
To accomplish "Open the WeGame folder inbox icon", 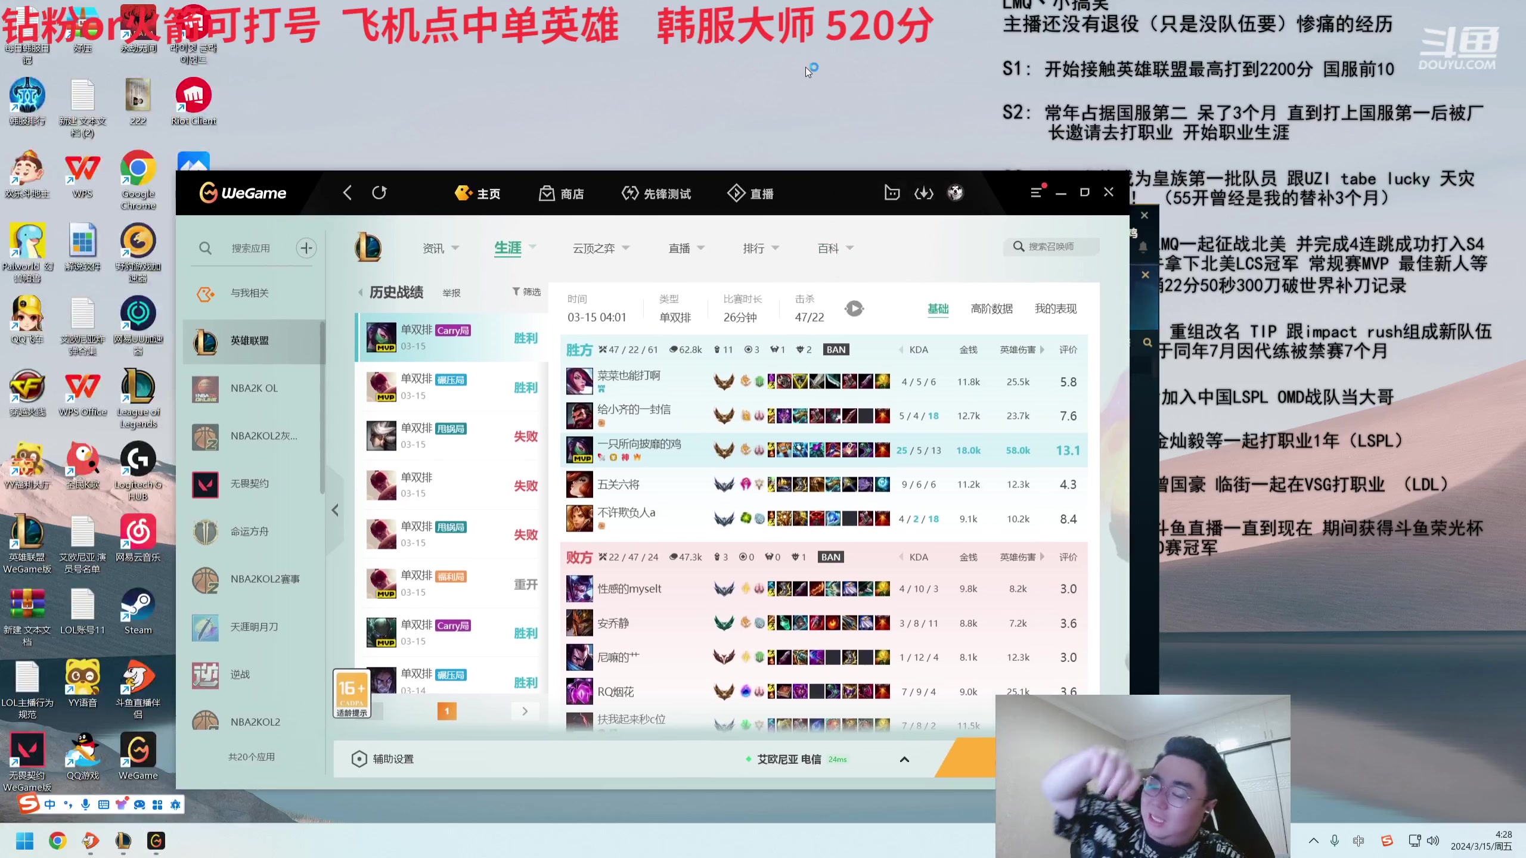I will click(892, 193).
